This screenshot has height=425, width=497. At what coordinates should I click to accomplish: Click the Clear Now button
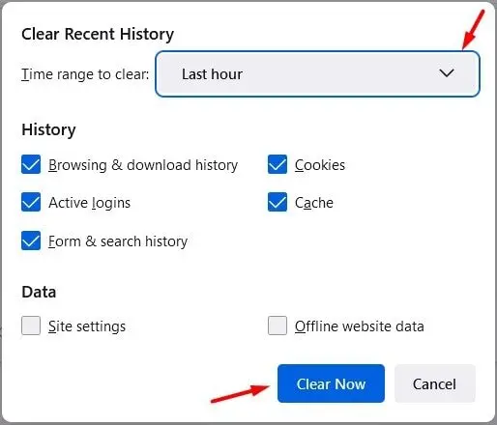click(331, 383)
